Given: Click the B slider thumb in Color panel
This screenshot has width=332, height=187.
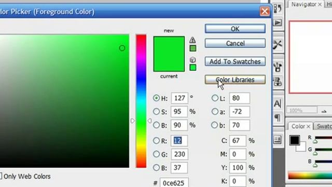Looking at the screenshot, I should click(315, 165).
